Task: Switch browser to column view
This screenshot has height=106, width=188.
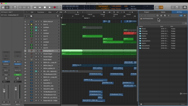Action: coord(185,16)
